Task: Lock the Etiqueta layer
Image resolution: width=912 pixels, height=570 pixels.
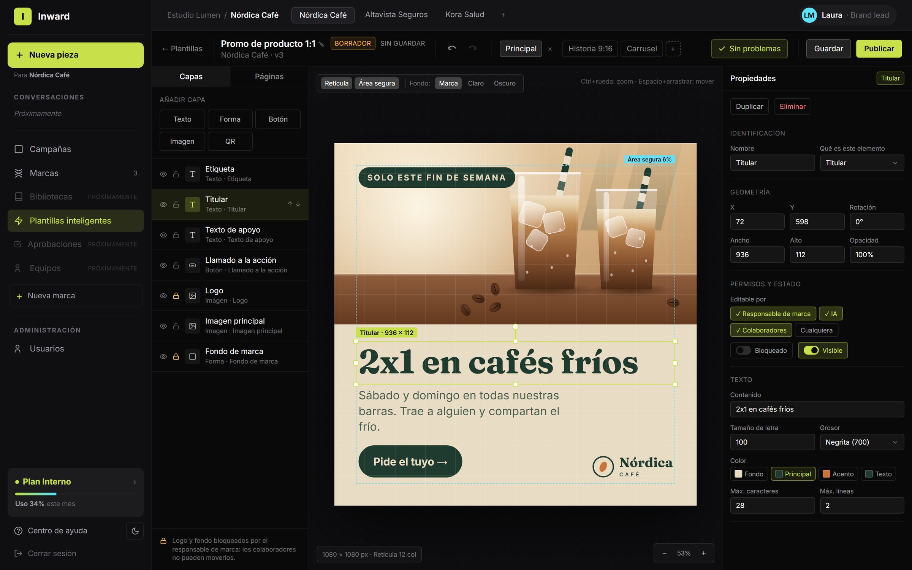Action: click(x=176, y=174)
